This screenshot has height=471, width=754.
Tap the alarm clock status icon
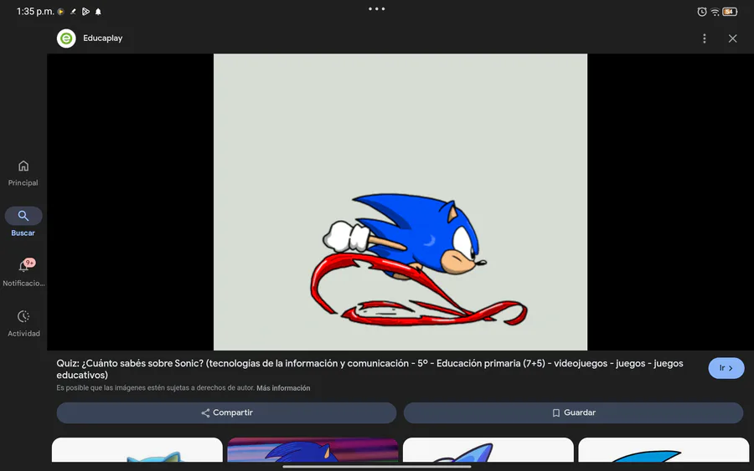701,12
